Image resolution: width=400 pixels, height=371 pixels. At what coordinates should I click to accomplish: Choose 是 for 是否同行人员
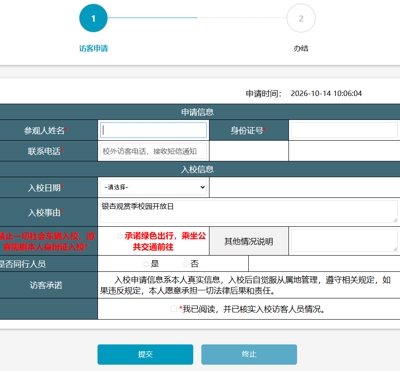coord(146,264)
